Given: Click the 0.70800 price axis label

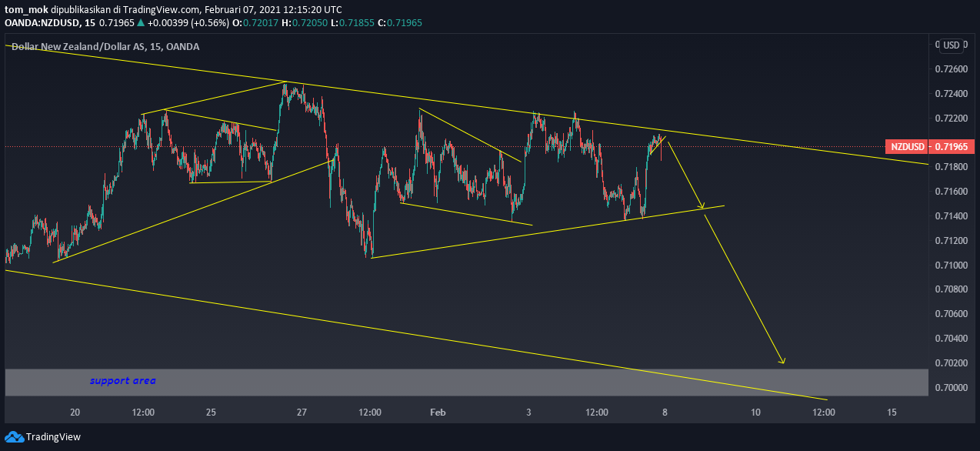Looking at the screenshot, I should pyautogui.click(x=951, y=289).
